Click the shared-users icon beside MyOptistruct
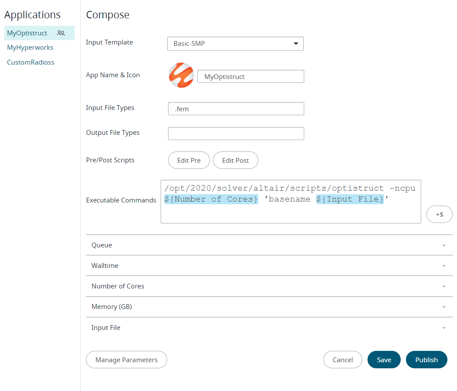457x391 pixels. (x=61, y=33)
